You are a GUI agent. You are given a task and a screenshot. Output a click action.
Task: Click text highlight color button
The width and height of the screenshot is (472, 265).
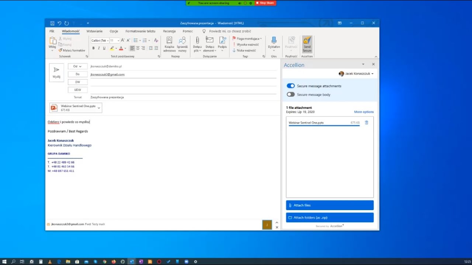tap(112, 48)
